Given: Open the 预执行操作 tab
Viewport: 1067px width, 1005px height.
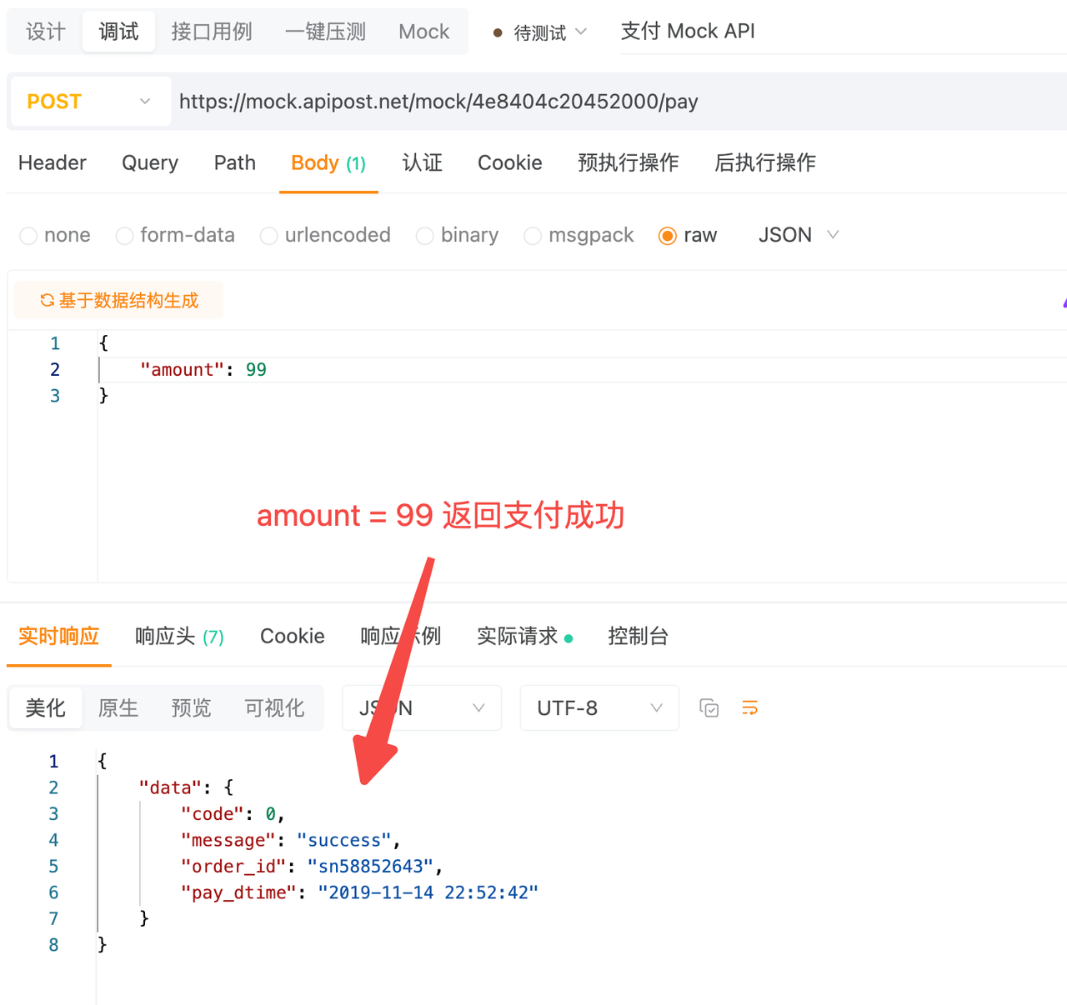Looking at the screenshot, I should (628, 163).
